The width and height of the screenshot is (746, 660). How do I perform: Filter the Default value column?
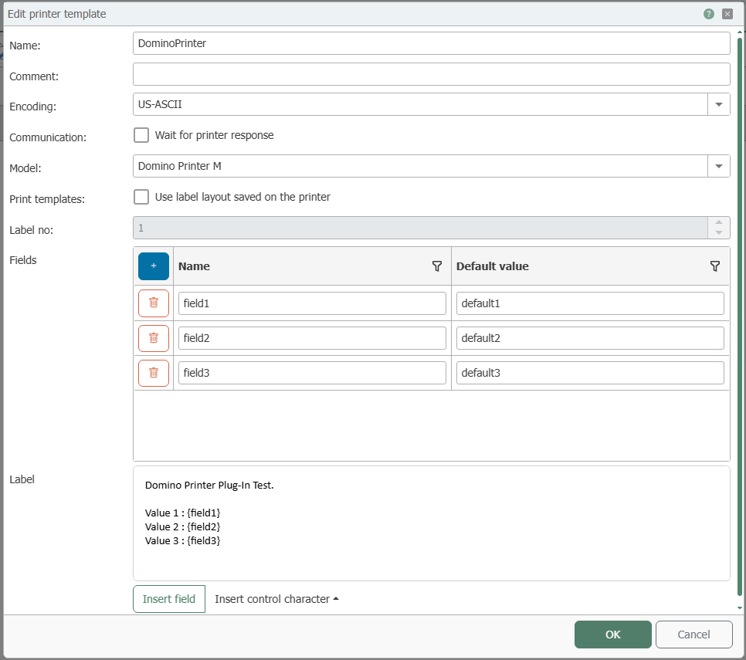[x=714, y=266]
